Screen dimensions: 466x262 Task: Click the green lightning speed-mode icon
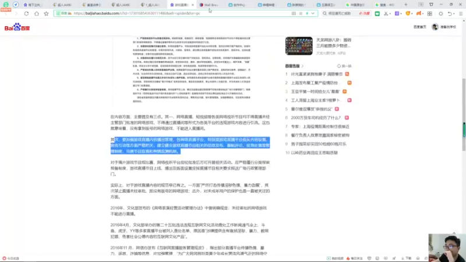[x=307, y=13]
